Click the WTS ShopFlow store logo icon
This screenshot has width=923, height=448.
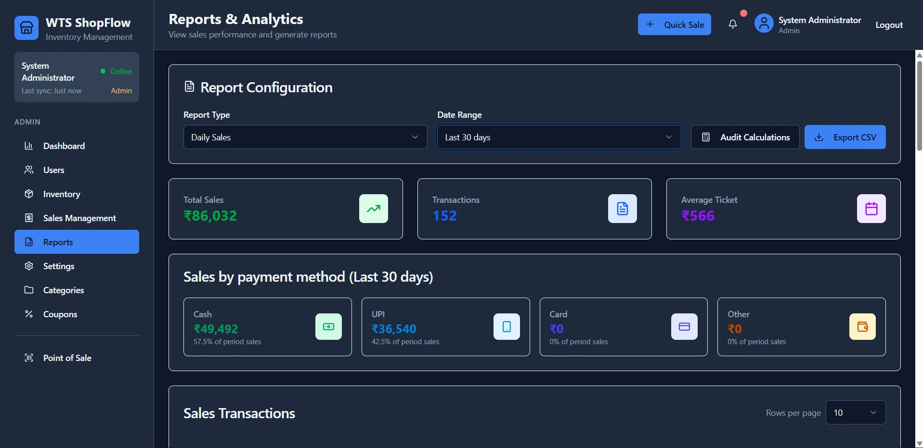(26, 28)
